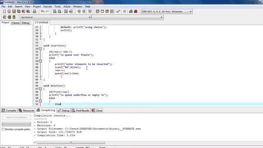Image resolution: width=263 pixels, height=148 pixels.
Task: Click the Save All toolbar icon
Action: (x=18, y=12)
